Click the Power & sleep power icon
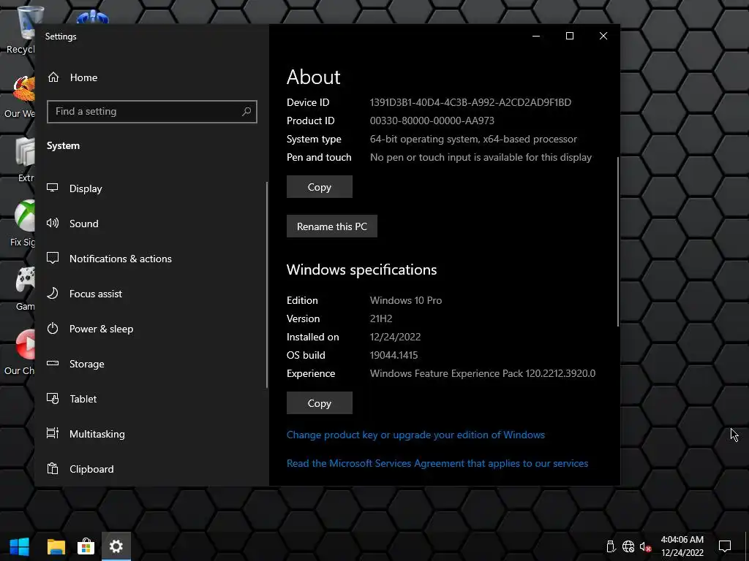The image size is (749, 561). 53,328
